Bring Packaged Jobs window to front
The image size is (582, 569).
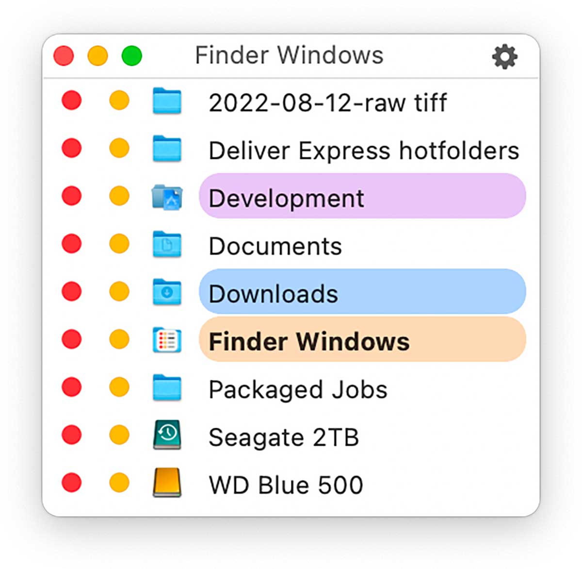(298, 389)
